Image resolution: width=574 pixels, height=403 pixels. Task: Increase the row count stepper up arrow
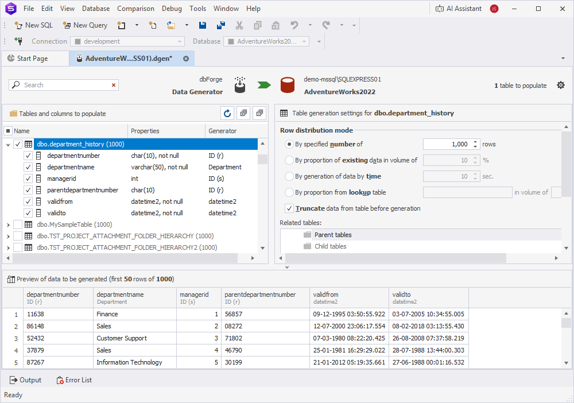click(475, 142)
